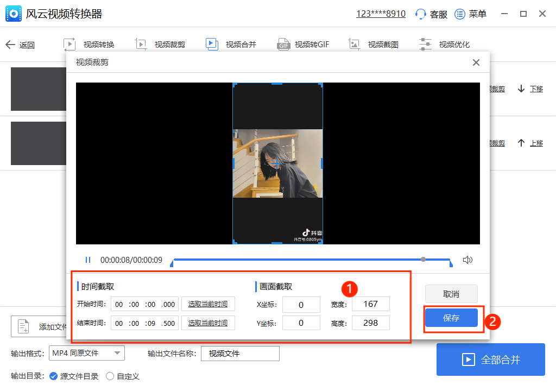This screenshot has height=391, width=556.
Task: Start merging with 全部合并
Action: click(x=490, y=360)
